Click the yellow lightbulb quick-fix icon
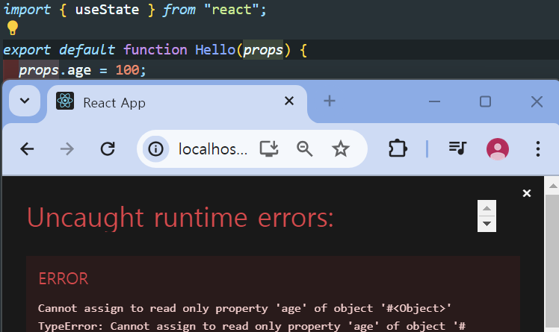The height and width of the screenshot is (332, 559). pos(13,28)
